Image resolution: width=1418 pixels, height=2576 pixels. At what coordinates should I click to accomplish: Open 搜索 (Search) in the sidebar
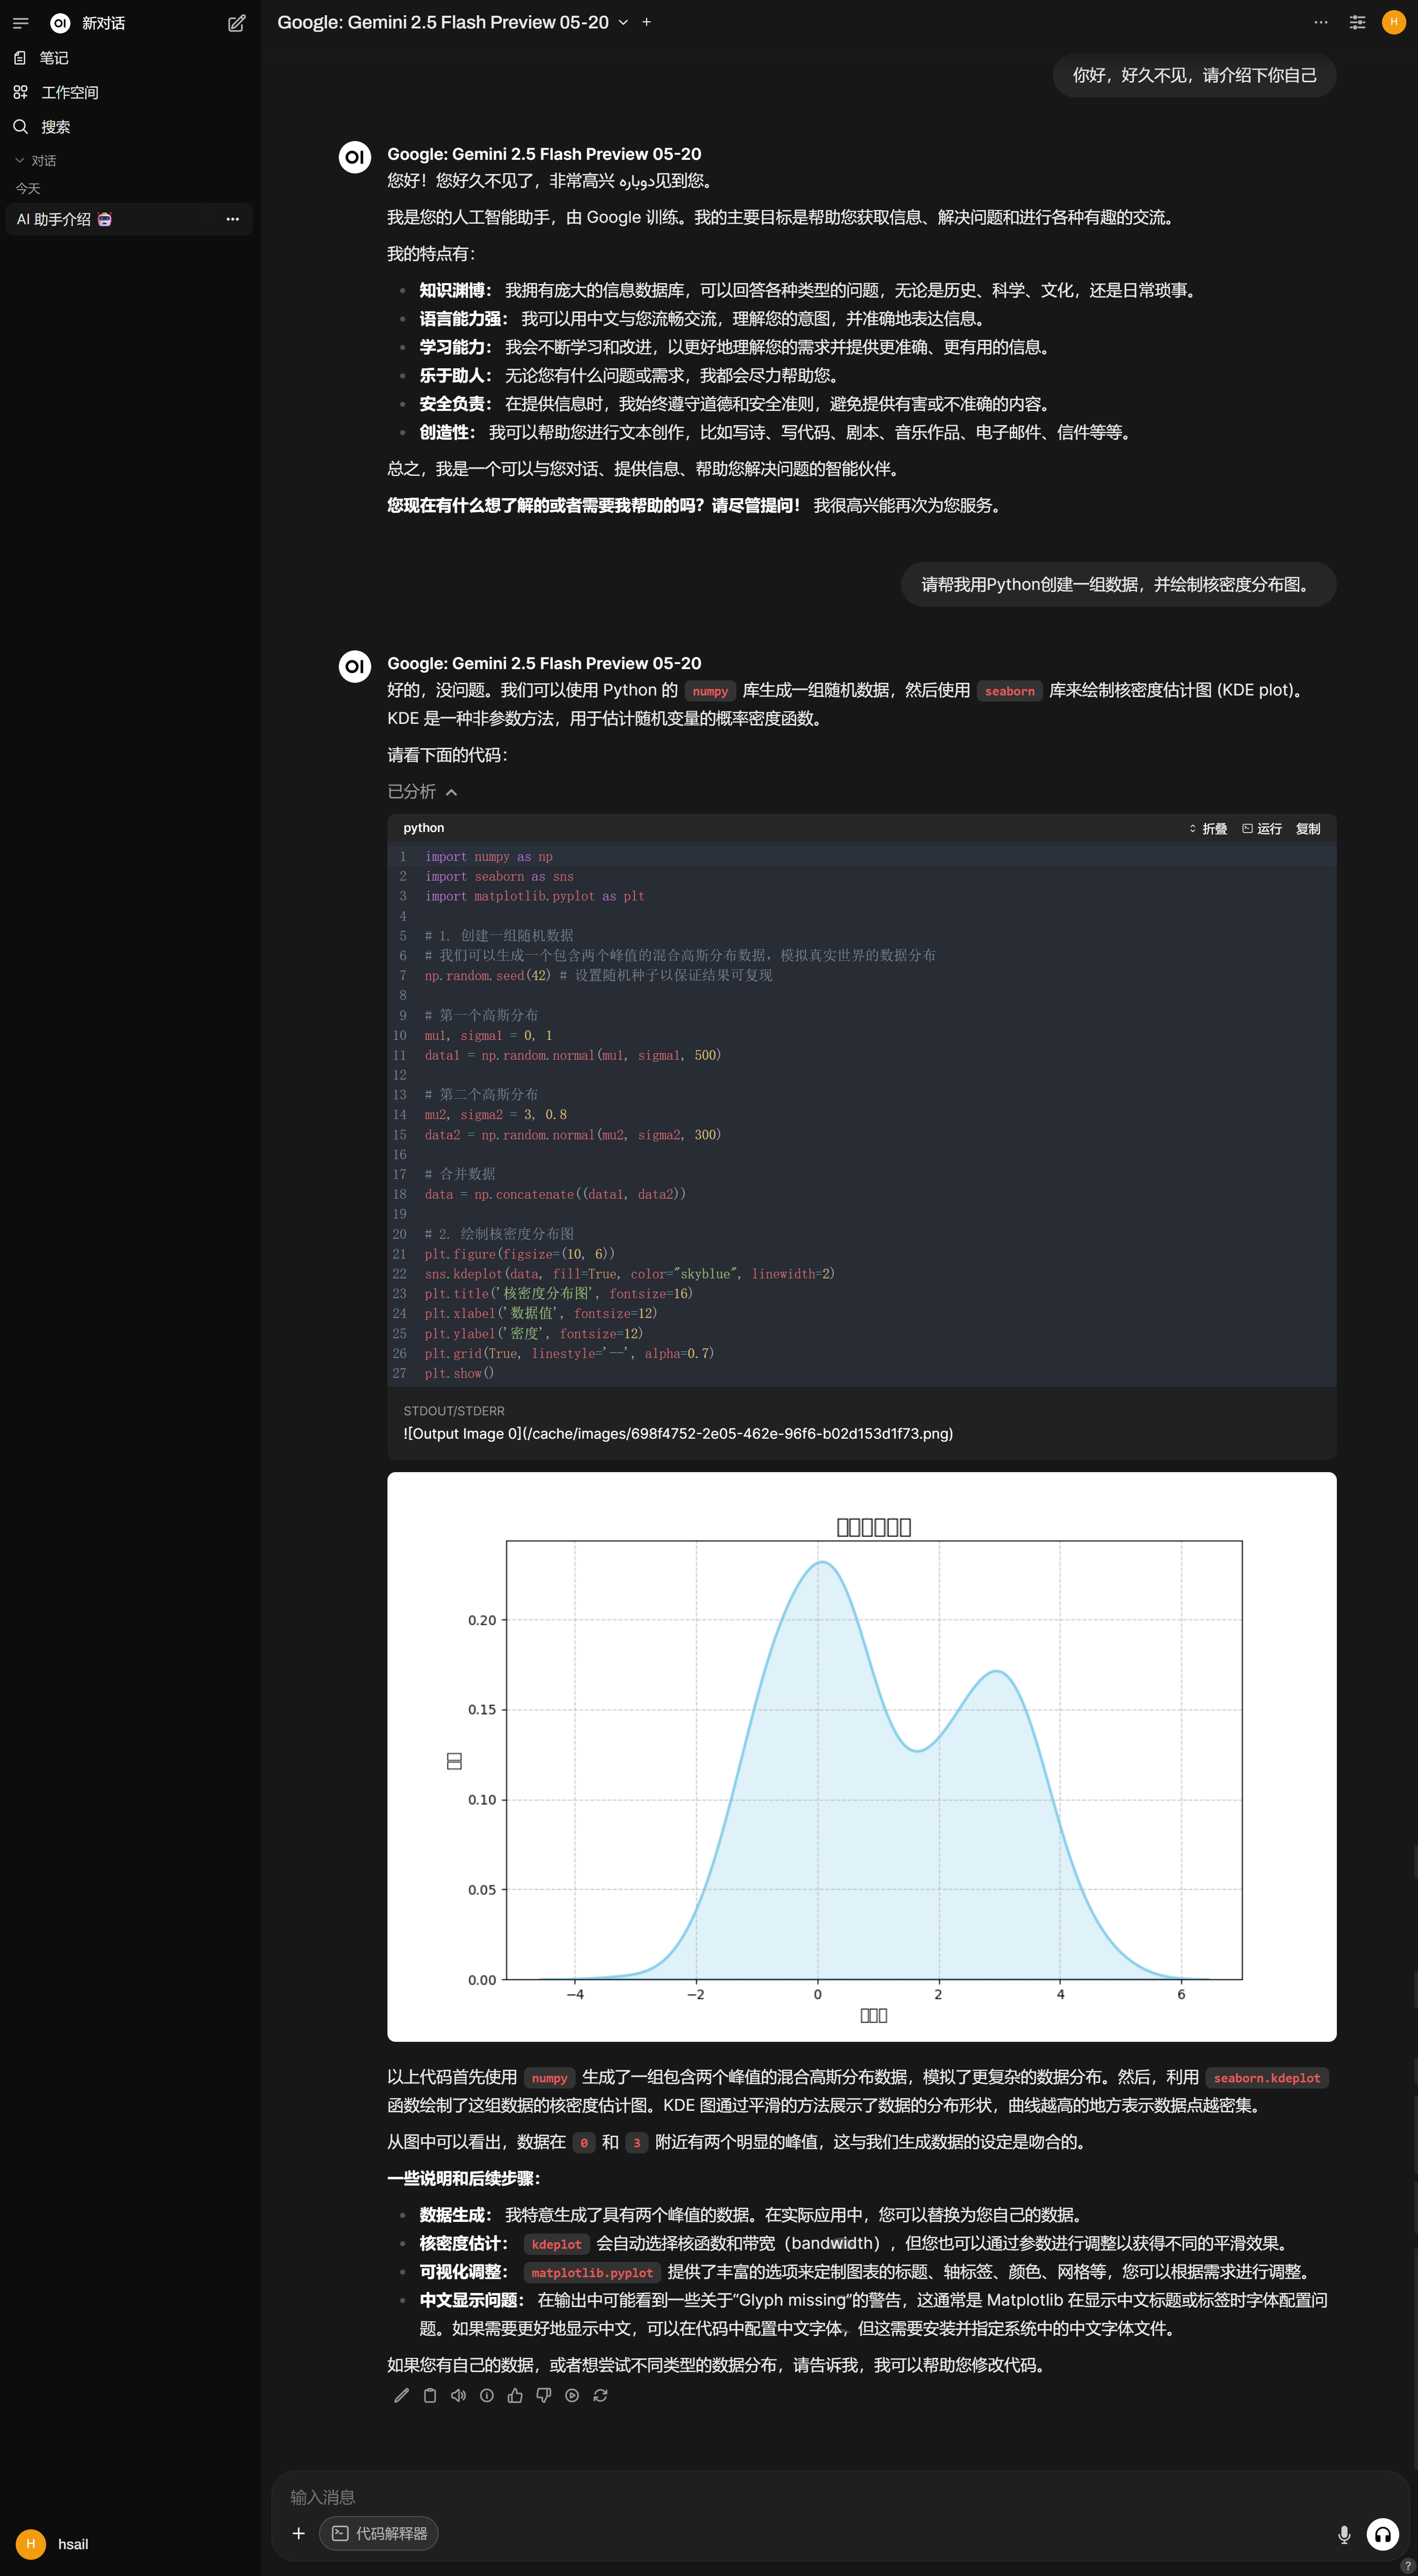coord(130,127)
